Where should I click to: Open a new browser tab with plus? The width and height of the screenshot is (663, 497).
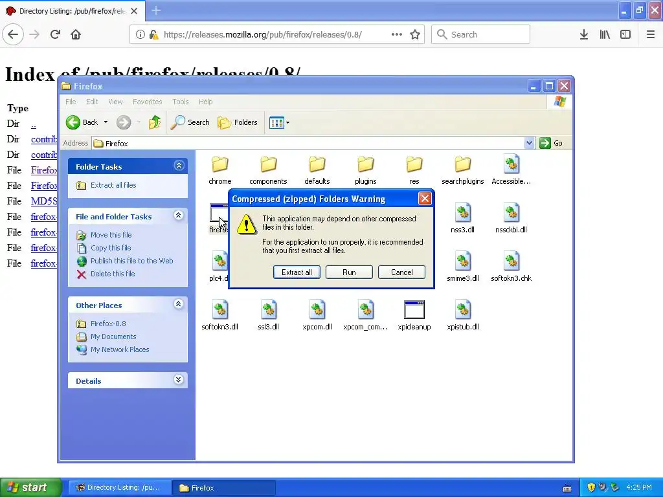tap(156, 10)
